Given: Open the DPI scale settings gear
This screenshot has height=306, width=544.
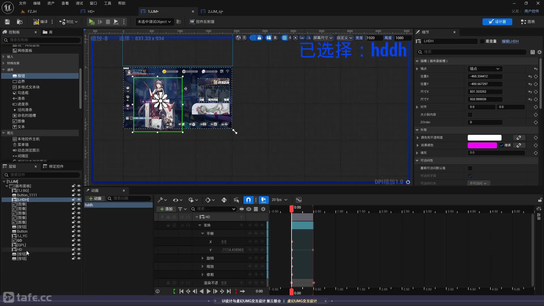Looking at the screenshot, I should pos(408,182).
